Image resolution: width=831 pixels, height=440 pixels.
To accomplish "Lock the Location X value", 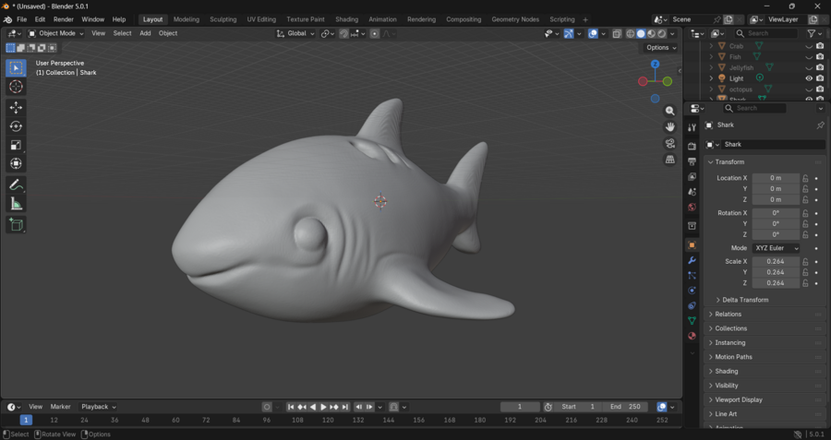I will [805, 178].
